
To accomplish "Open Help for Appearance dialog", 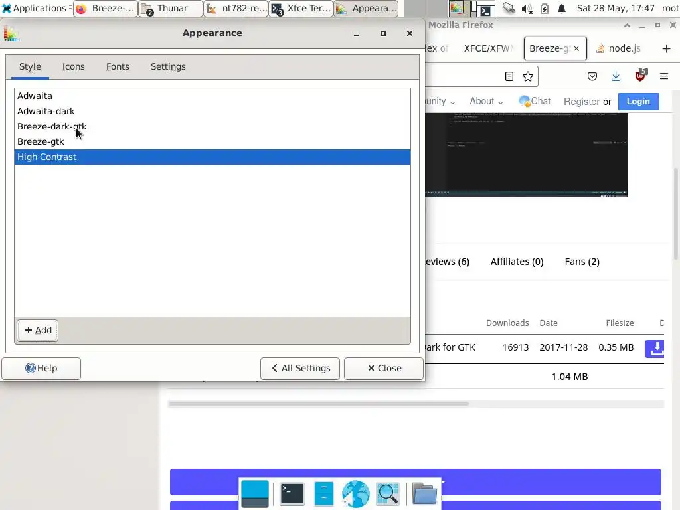I will pyautogui.click(x=41, y=368).
